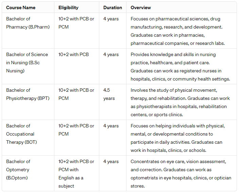The image size is (239, 193).
Task: Click the 4.5 years duration cell
Action: pos(109,94)
